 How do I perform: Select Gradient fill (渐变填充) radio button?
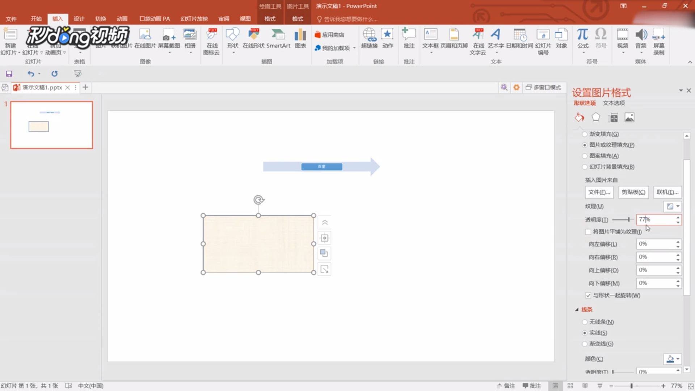click(x=585, y=134)
